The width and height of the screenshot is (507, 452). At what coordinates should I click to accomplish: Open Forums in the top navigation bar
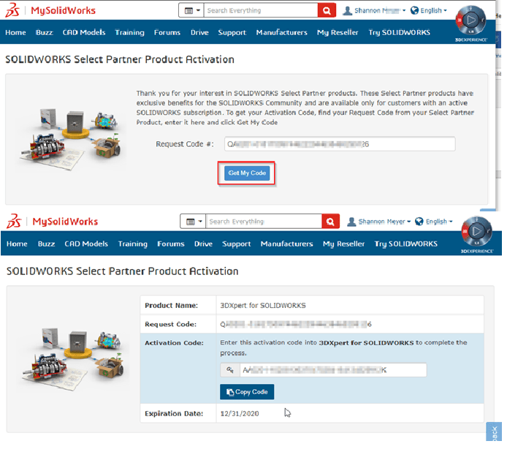click(169, 33)
